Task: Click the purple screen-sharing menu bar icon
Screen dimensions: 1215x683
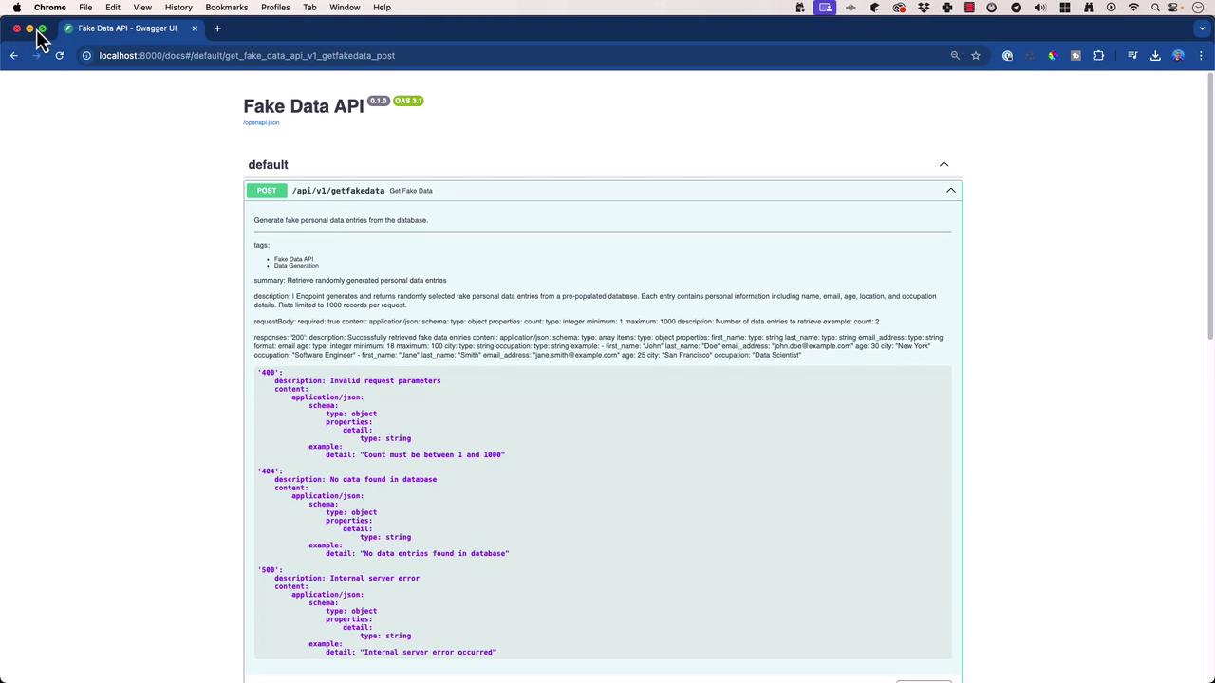Action: [x=825, y=8]
